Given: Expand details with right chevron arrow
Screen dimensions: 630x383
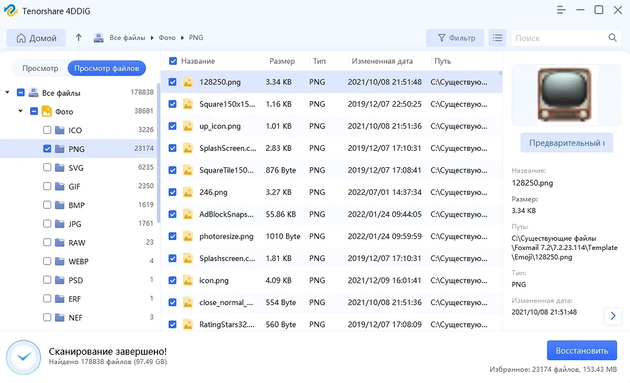Looking at the screenshot, I should pos(613,315).
